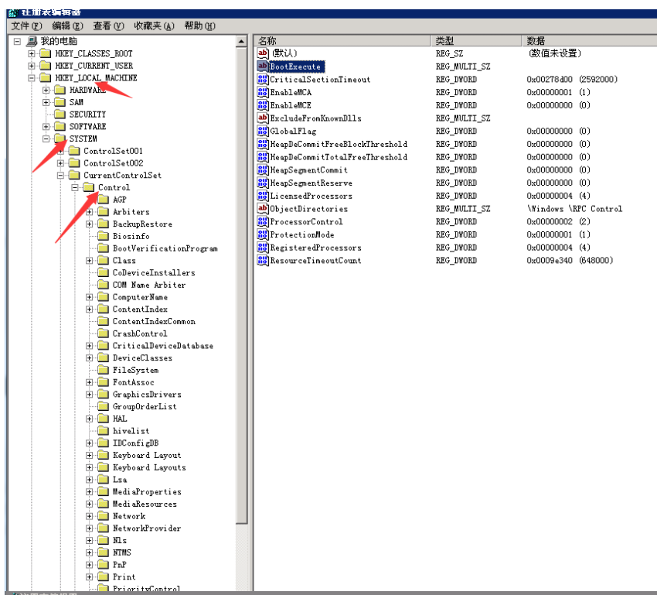Click the EnableMCA binary value icon

tap(263, 92)
